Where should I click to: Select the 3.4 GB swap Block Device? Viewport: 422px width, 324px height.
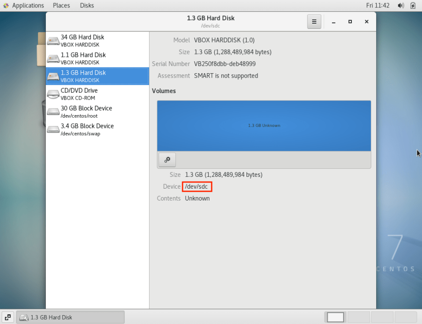[88, 129]
